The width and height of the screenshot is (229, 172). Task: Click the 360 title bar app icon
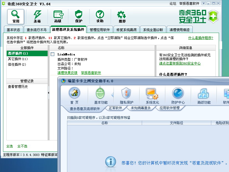tap(4, 4)
